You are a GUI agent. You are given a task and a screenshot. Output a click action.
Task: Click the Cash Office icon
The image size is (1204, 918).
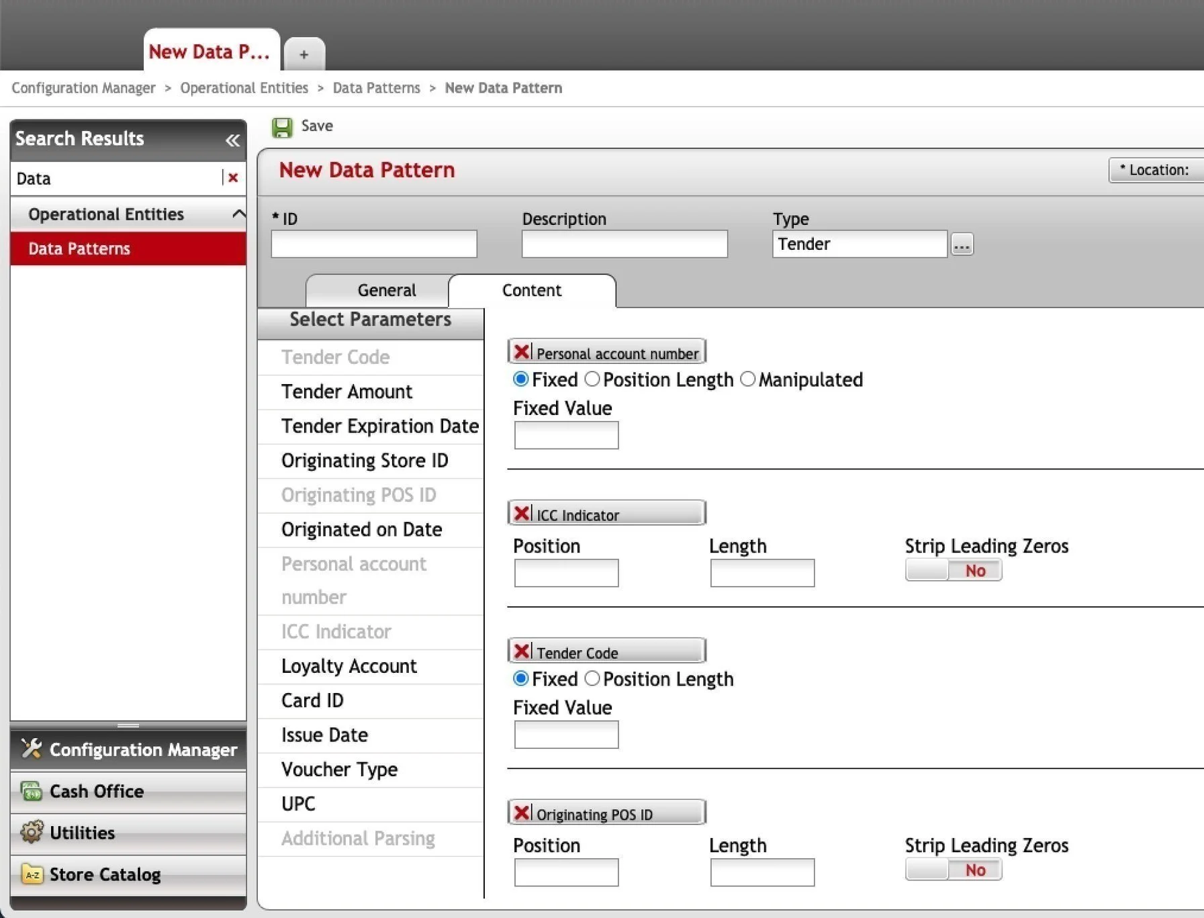(31, 791)
